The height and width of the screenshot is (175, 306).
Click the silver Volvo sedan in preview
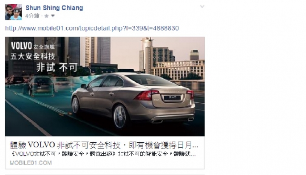coord(133,99)
